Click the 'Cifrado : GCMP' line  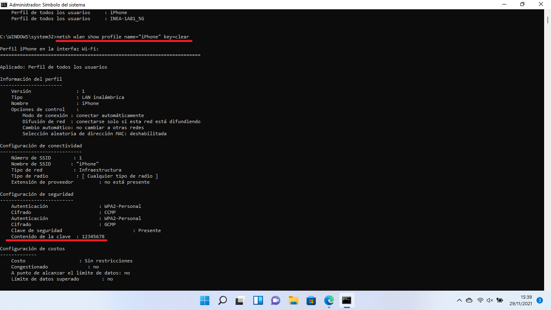point(63,224)
